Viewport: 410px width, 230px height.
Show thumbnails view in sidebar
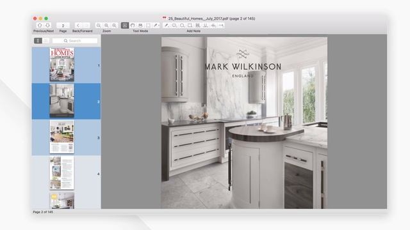[38, 41]
